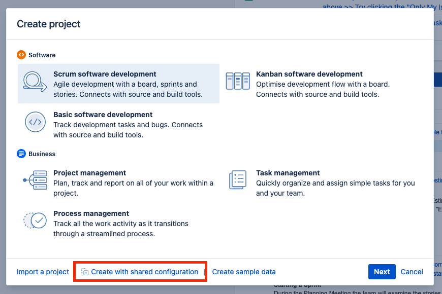Click description 'Track development tasks and bugs'

click(128, 130)
